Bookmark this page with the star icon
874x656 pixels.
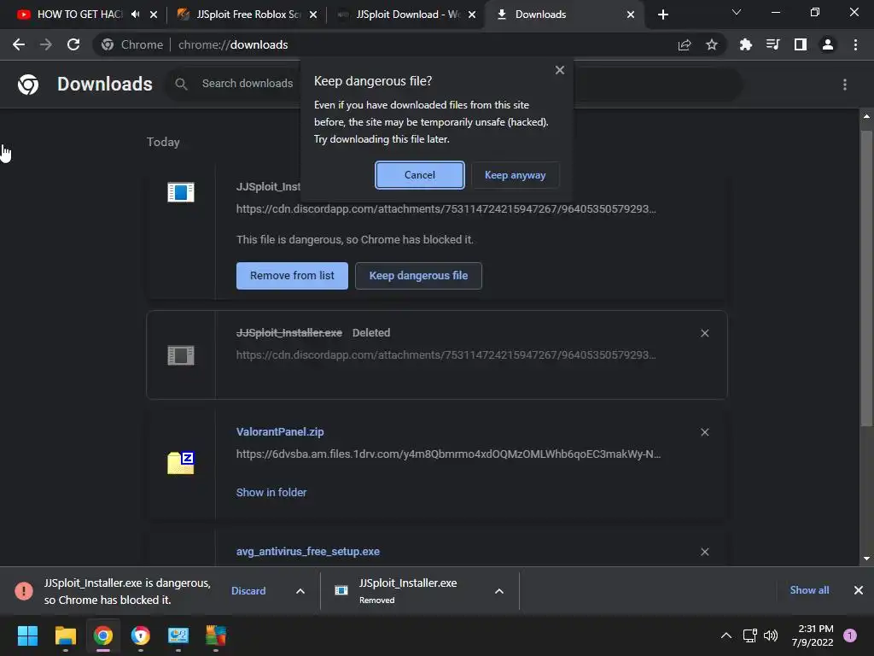click(x=711, y=44)
